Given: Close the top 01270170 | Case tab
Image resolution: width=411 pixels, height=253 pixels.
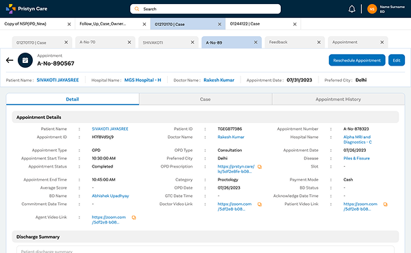Looking at the screenshot, I should [220, 24].
